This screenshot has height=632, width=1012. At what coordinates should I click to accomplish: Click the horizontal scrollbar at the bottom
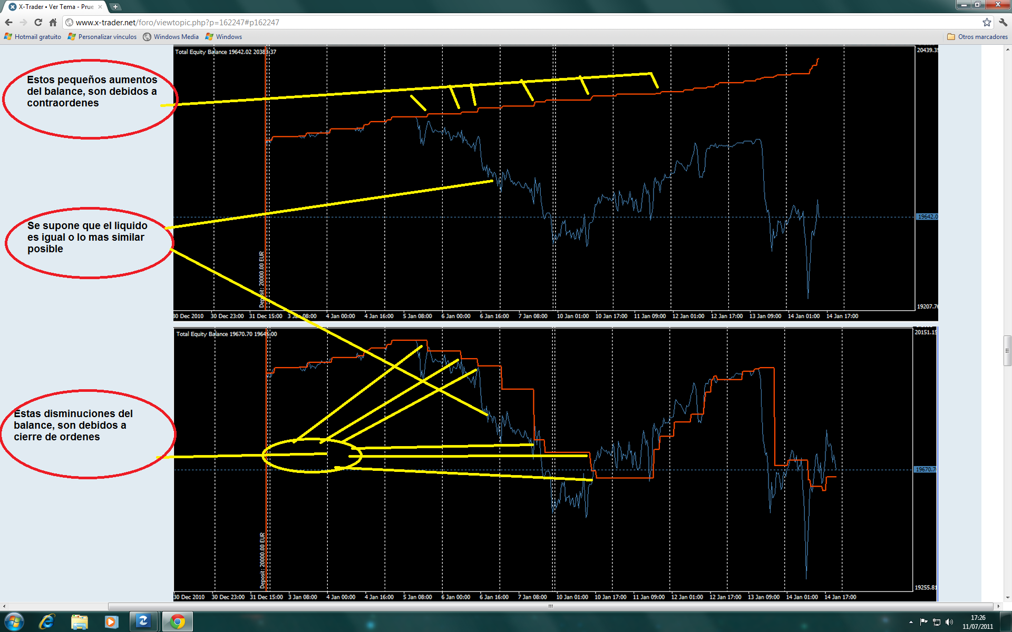pos(551,606)
